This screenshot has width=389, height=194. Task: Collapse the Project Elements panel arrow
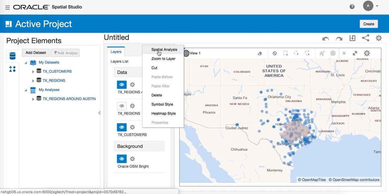coord(99,113)
